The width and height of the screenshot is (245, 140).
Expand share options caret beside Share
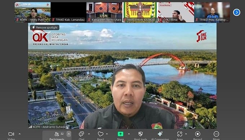click(x=129, y=134)
